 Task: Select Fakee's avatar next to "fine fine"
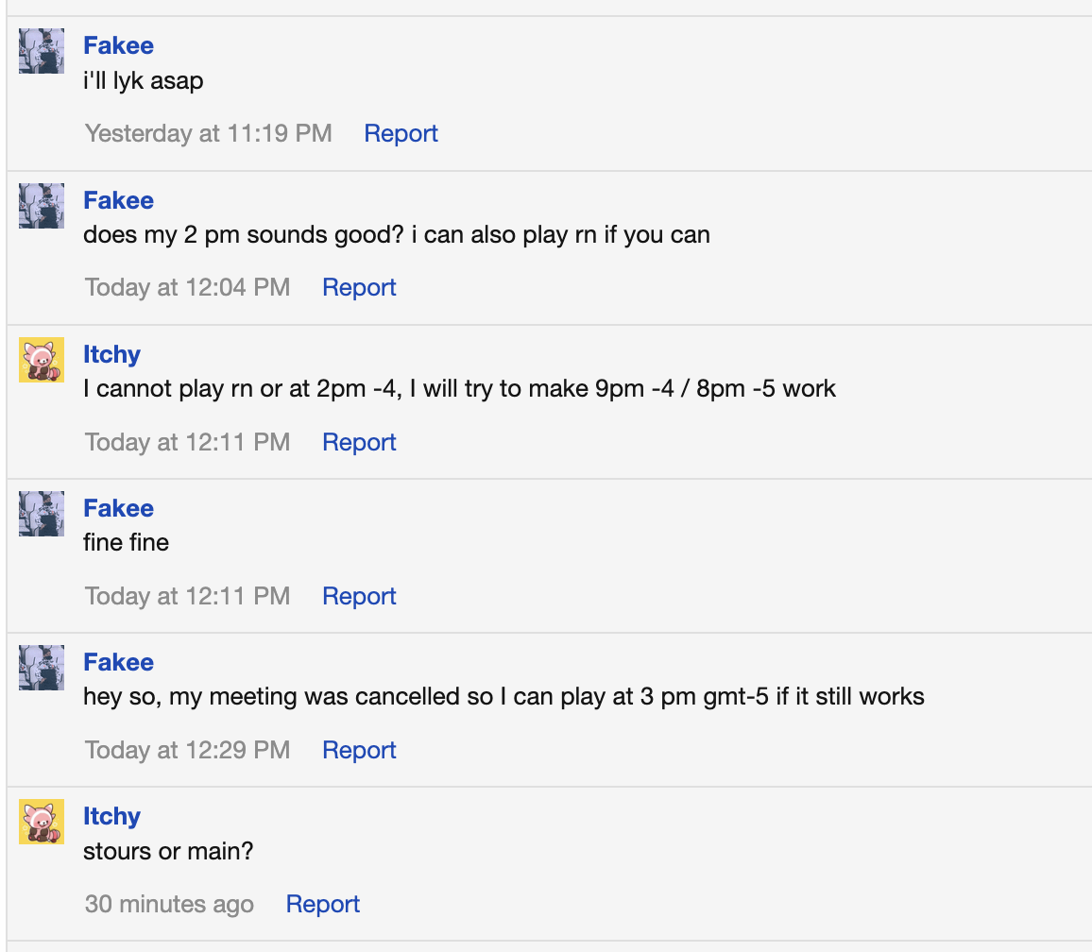pyautogui.click(x=42, y=514)
